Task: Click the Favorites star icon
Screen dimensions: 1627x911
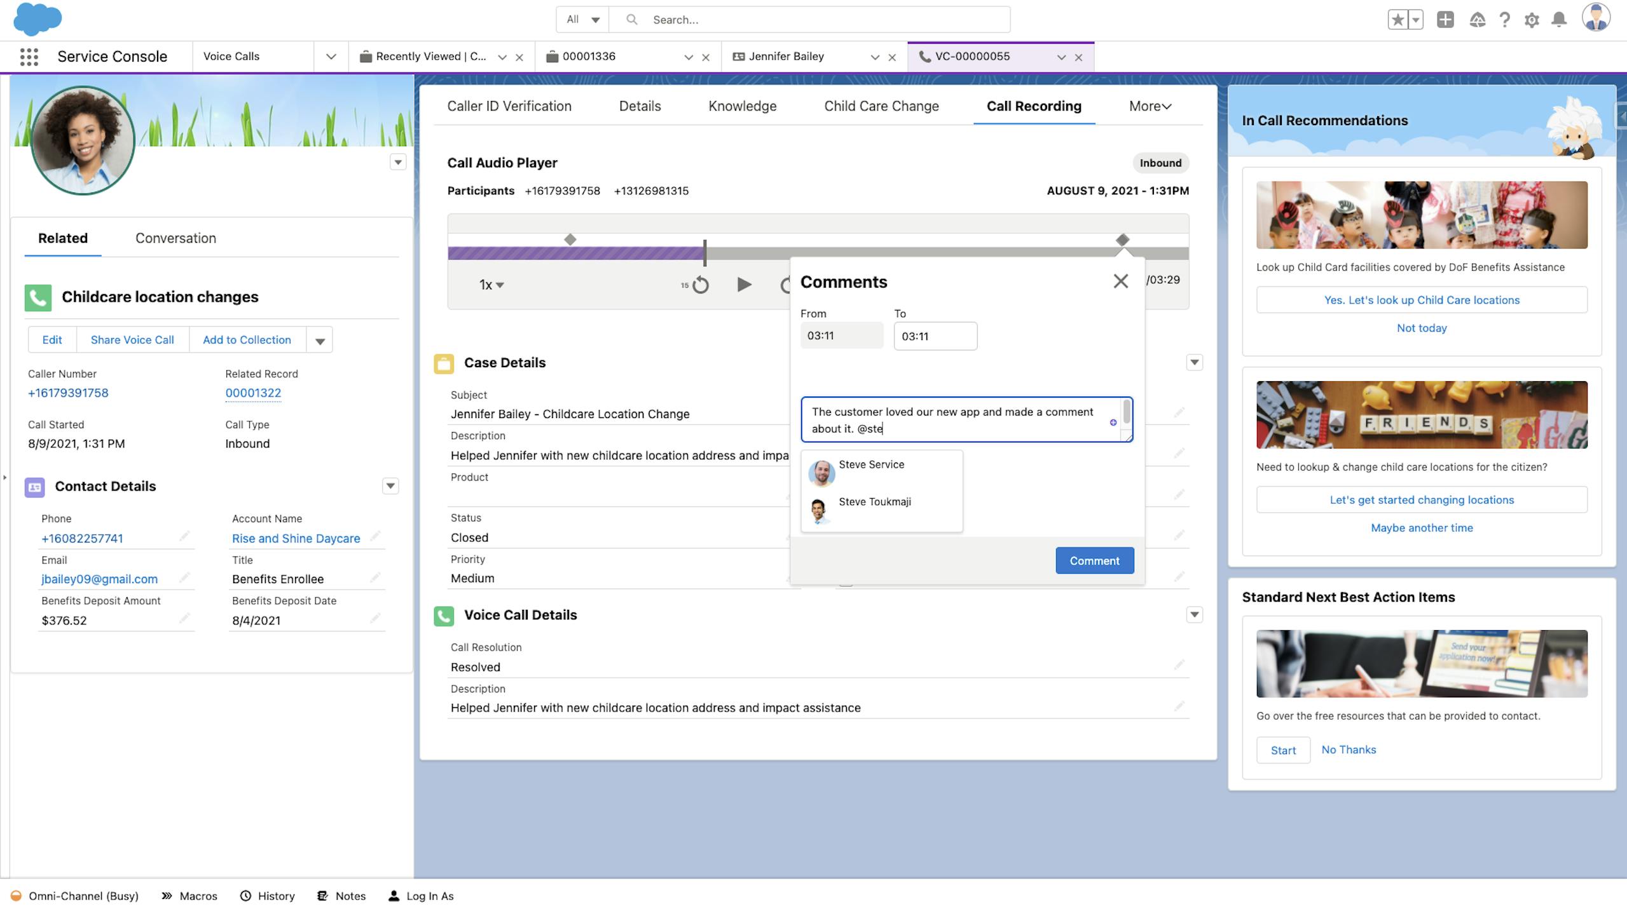Action: click(x=1397, y=20)
